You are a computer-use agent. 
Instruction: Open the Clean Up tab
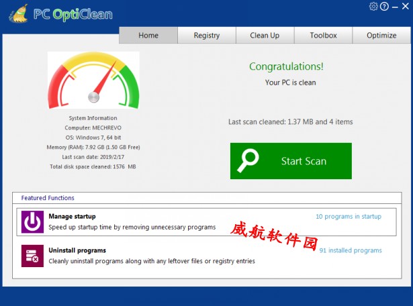point(265,36)
